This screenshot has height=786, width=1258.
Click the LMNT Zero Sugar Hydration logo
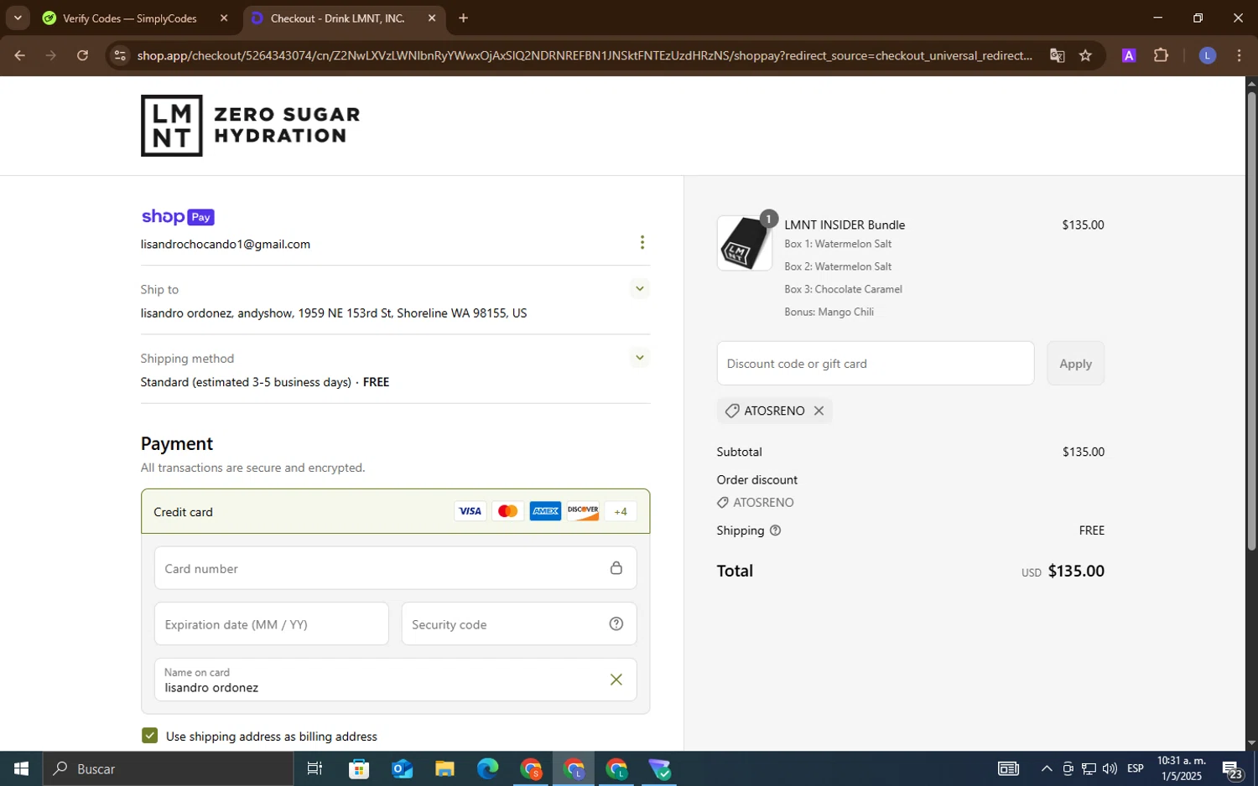click(x=250, y=126)
